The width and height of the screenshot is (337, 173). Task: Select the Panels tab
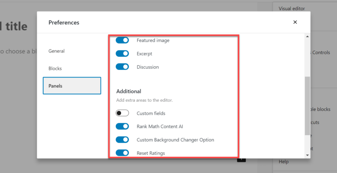(x=72, y=86)
